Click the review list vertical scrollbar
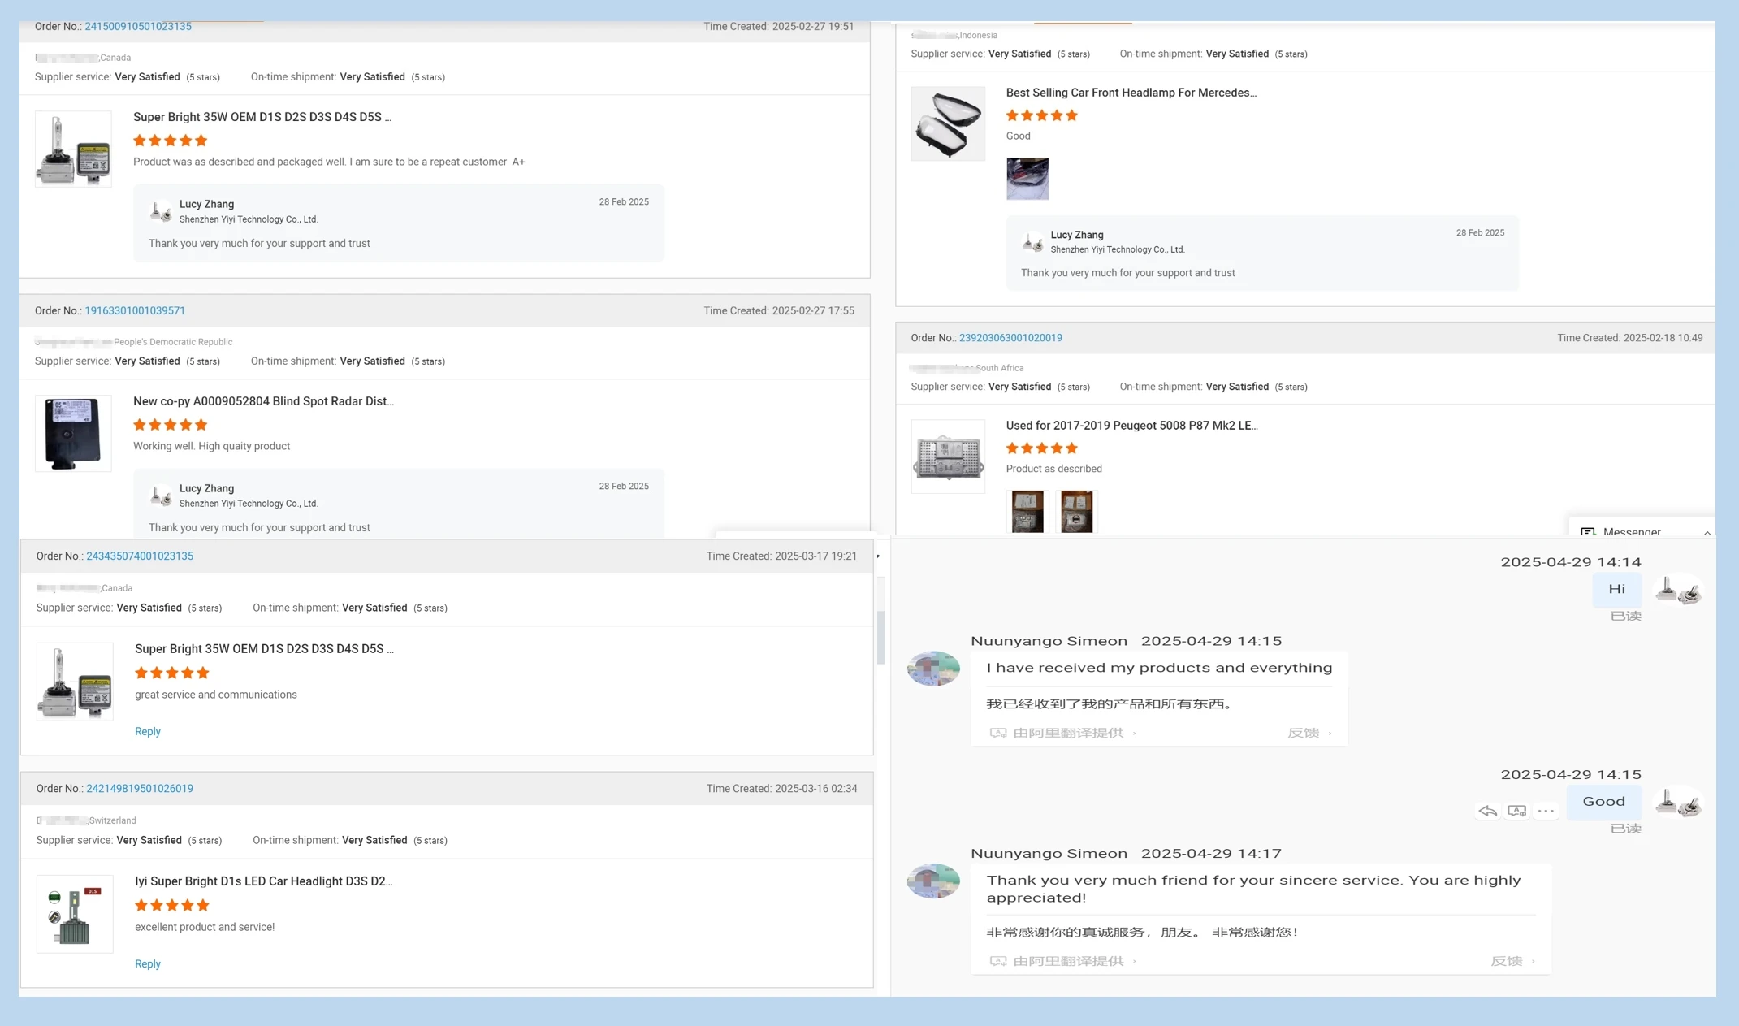Viewport: 1739px width, 1026px height. click(880, 638)
